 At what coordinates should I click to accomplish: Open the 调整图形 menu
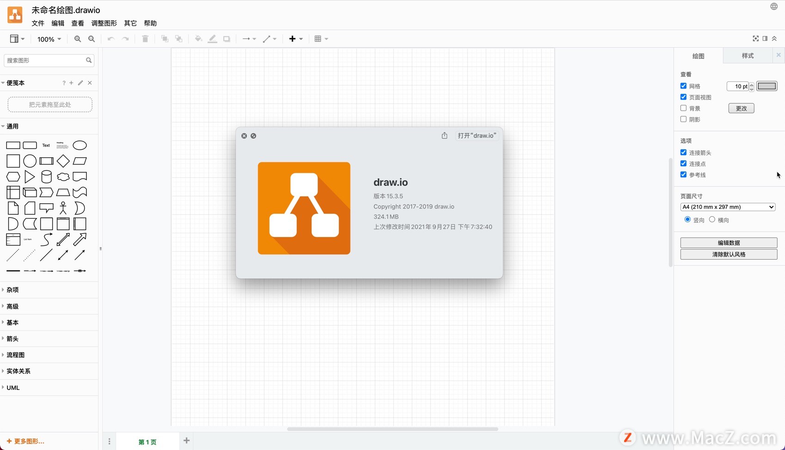(x=104, y=23)
